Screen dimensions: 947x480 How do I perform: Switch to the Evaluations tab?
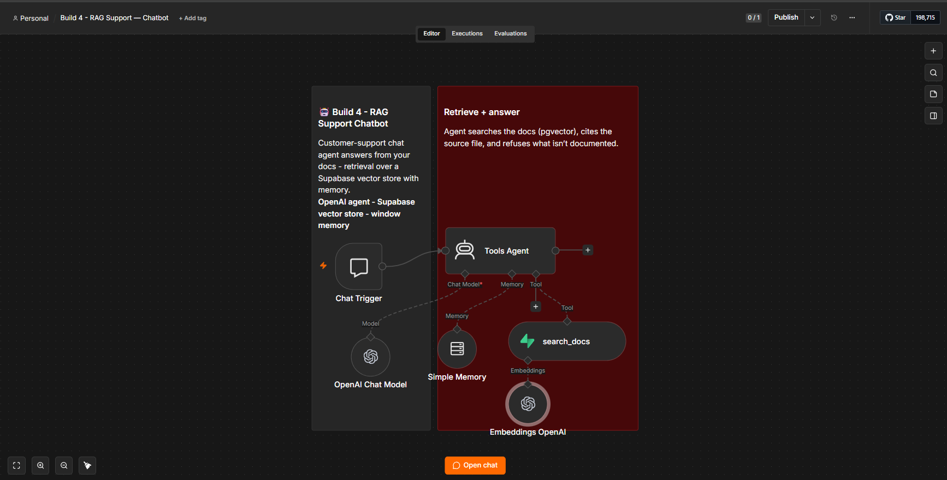coord(511,34)
